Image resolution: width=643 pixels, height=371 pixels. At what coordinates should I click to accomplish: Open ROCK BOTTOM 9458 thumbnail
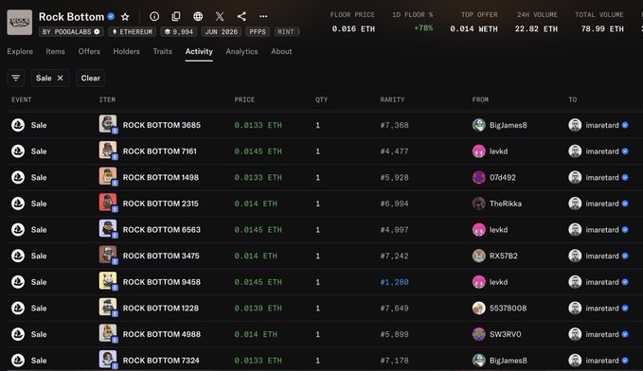(108, 281)
